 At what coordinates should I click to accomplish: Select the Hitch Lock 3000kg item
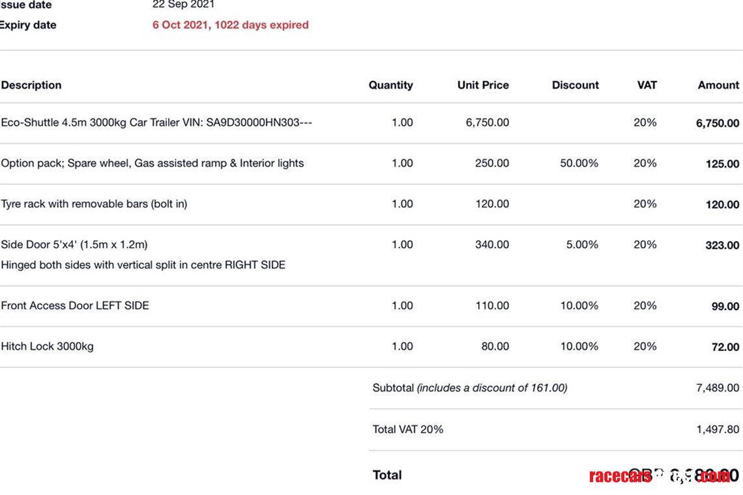[47, 346]
